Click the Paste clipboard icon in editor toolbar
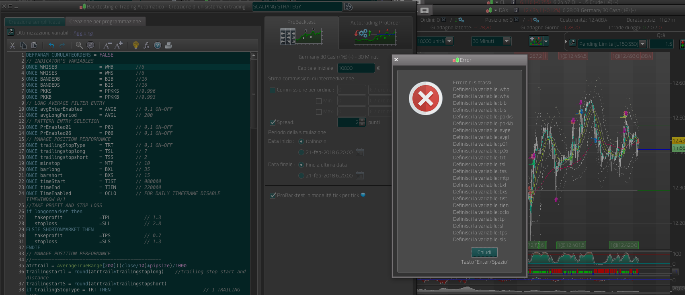Image resolution: width=685 pixels, height=295 pixels. click(x=34, y=45)
